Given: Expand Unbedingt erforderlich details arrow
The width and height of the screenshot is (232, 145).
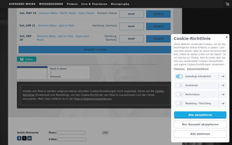Looking at the screenshot, I should (x=223, y=76).
